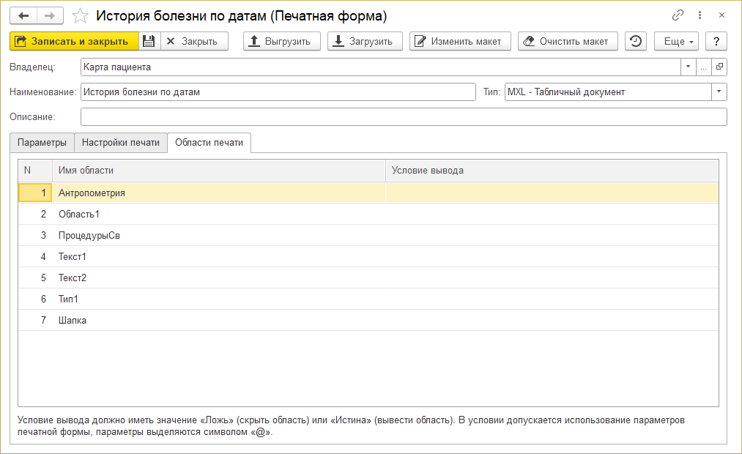742x454 pixels.
Task: Click the Изменить макет button
Action: 459,42
